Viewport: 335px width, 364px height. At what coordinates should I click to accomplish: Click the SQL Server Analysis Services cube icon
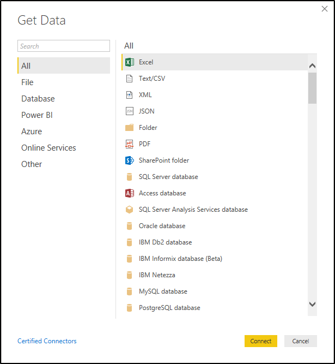click(x=130, y=210)
